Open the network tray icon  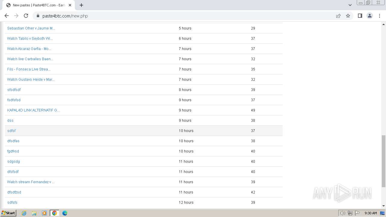[x=350, y=213]
